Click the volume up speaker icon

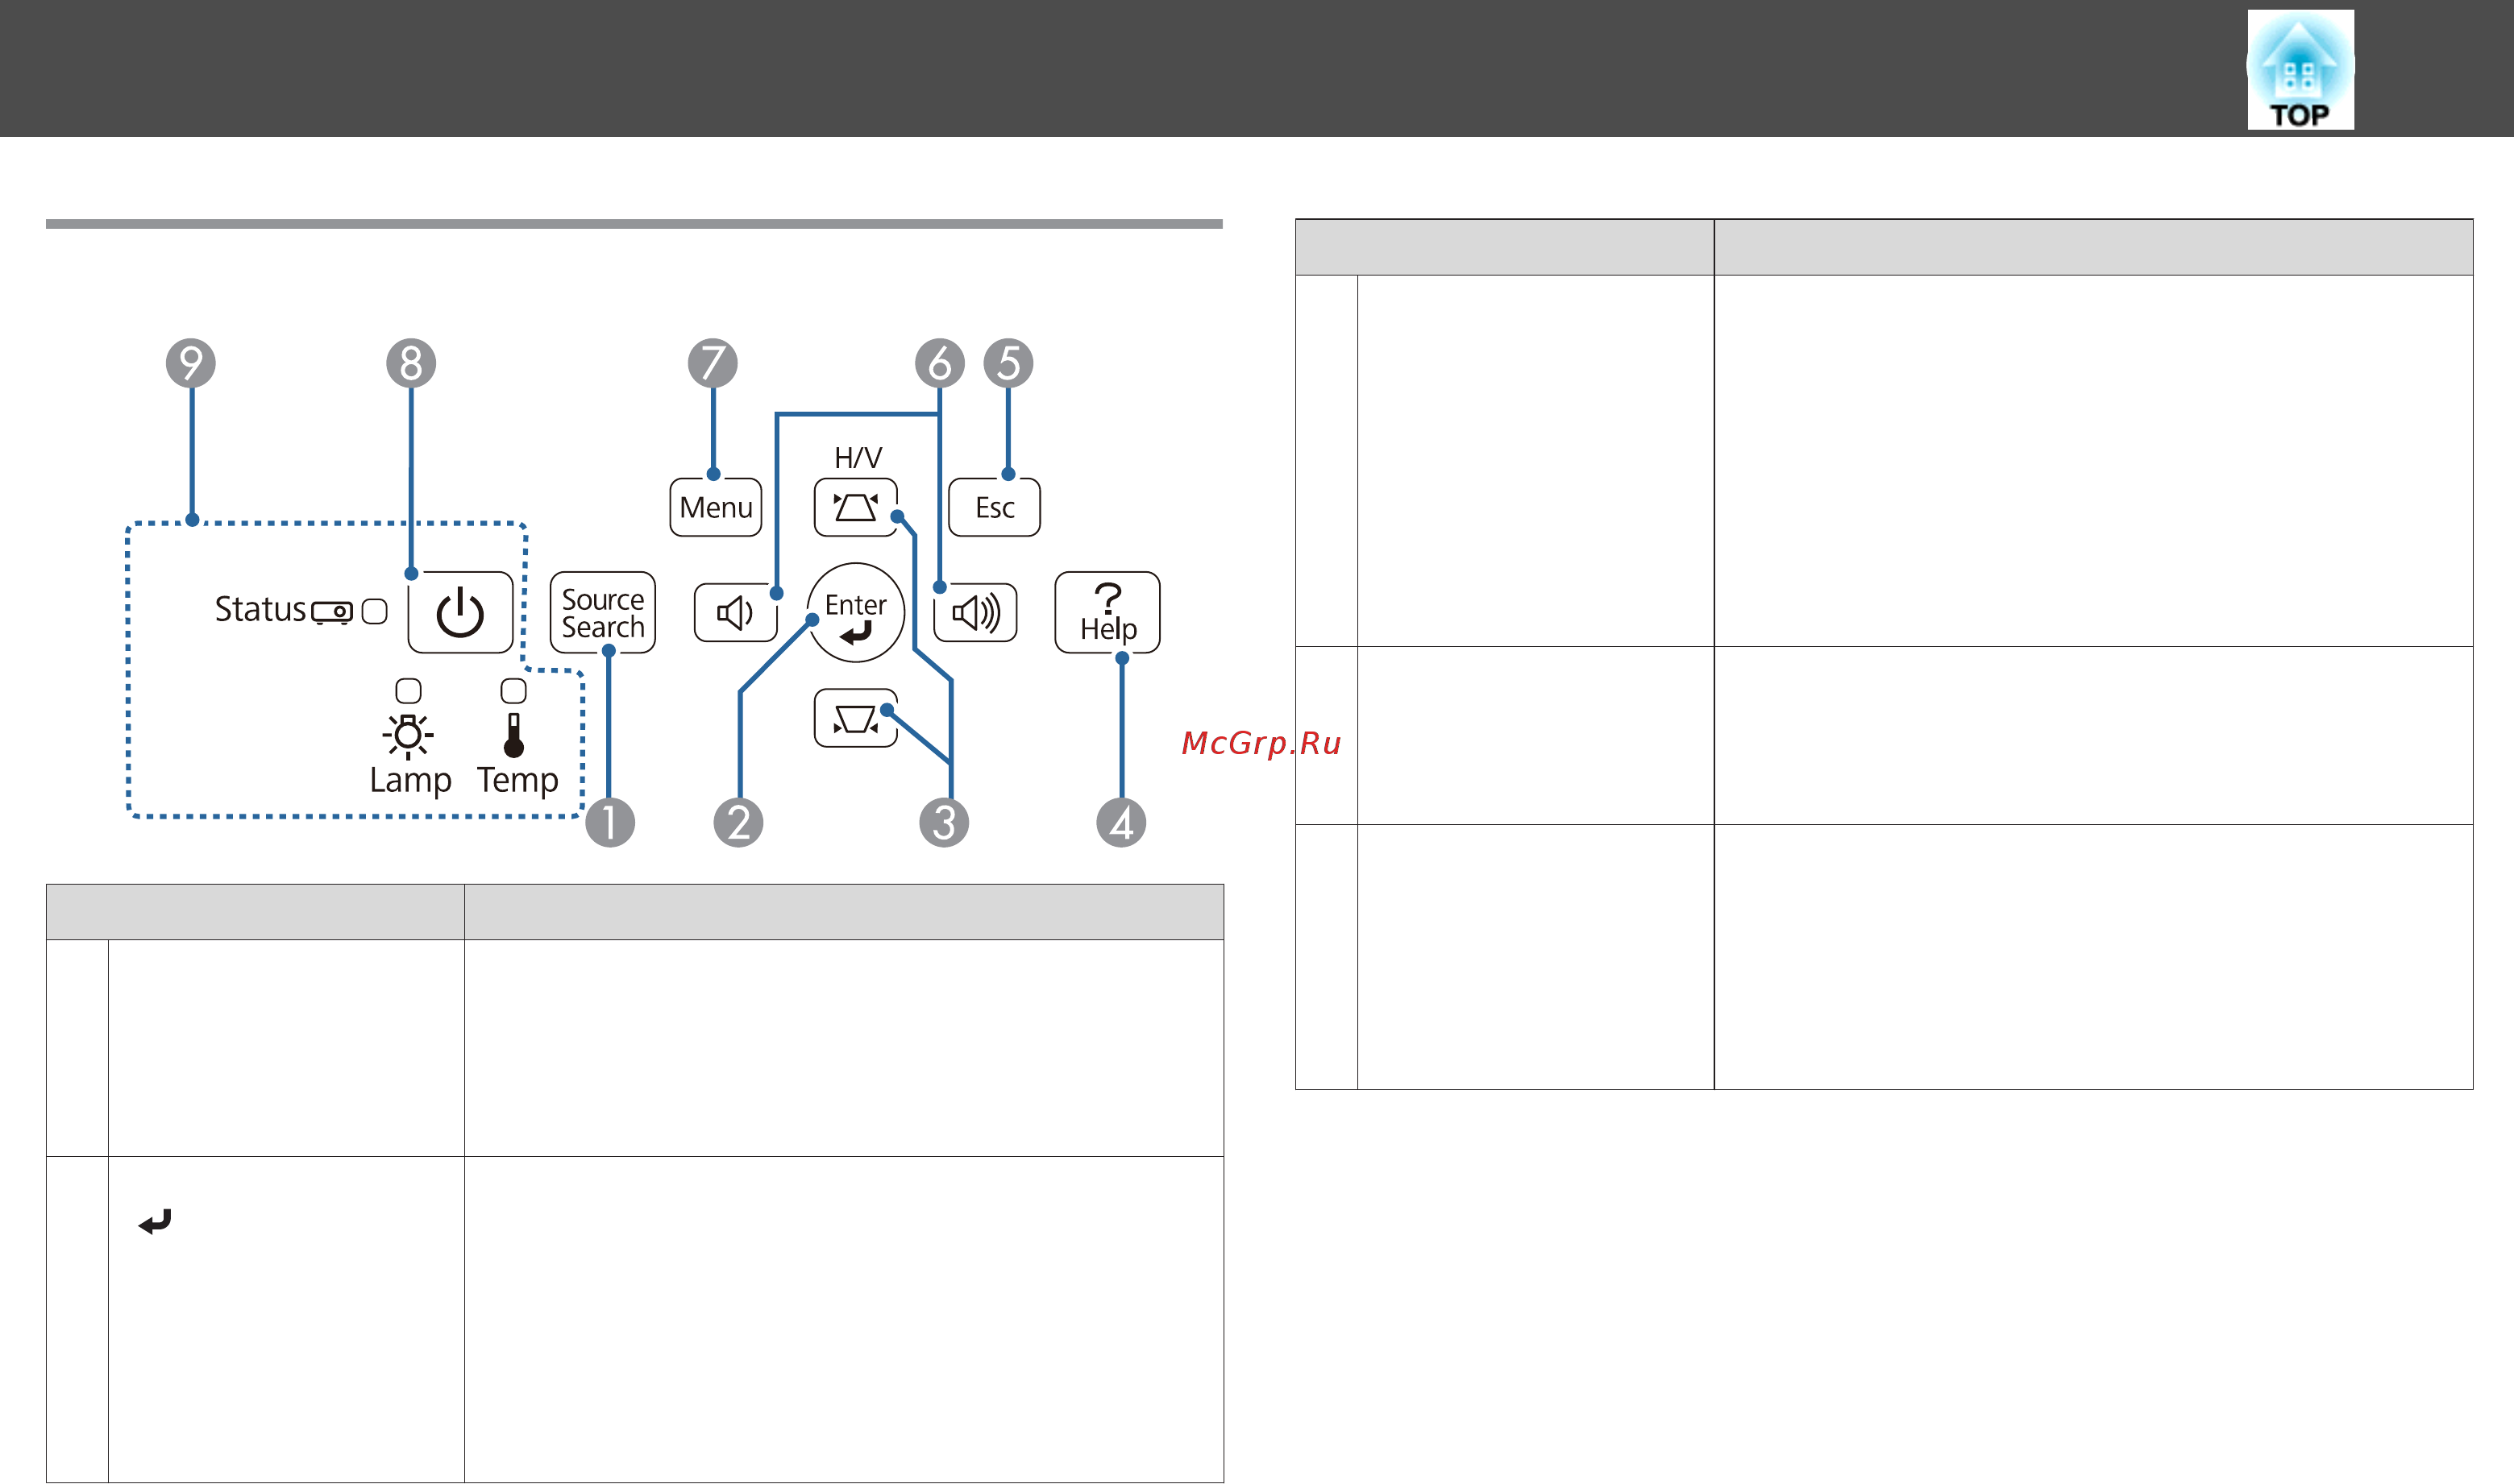[975, 612]
